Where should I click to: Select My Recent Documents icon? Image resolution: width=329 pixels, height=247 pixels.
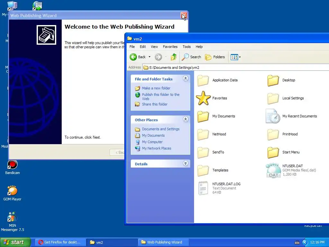pyautogui.click(x=273, y=116)
